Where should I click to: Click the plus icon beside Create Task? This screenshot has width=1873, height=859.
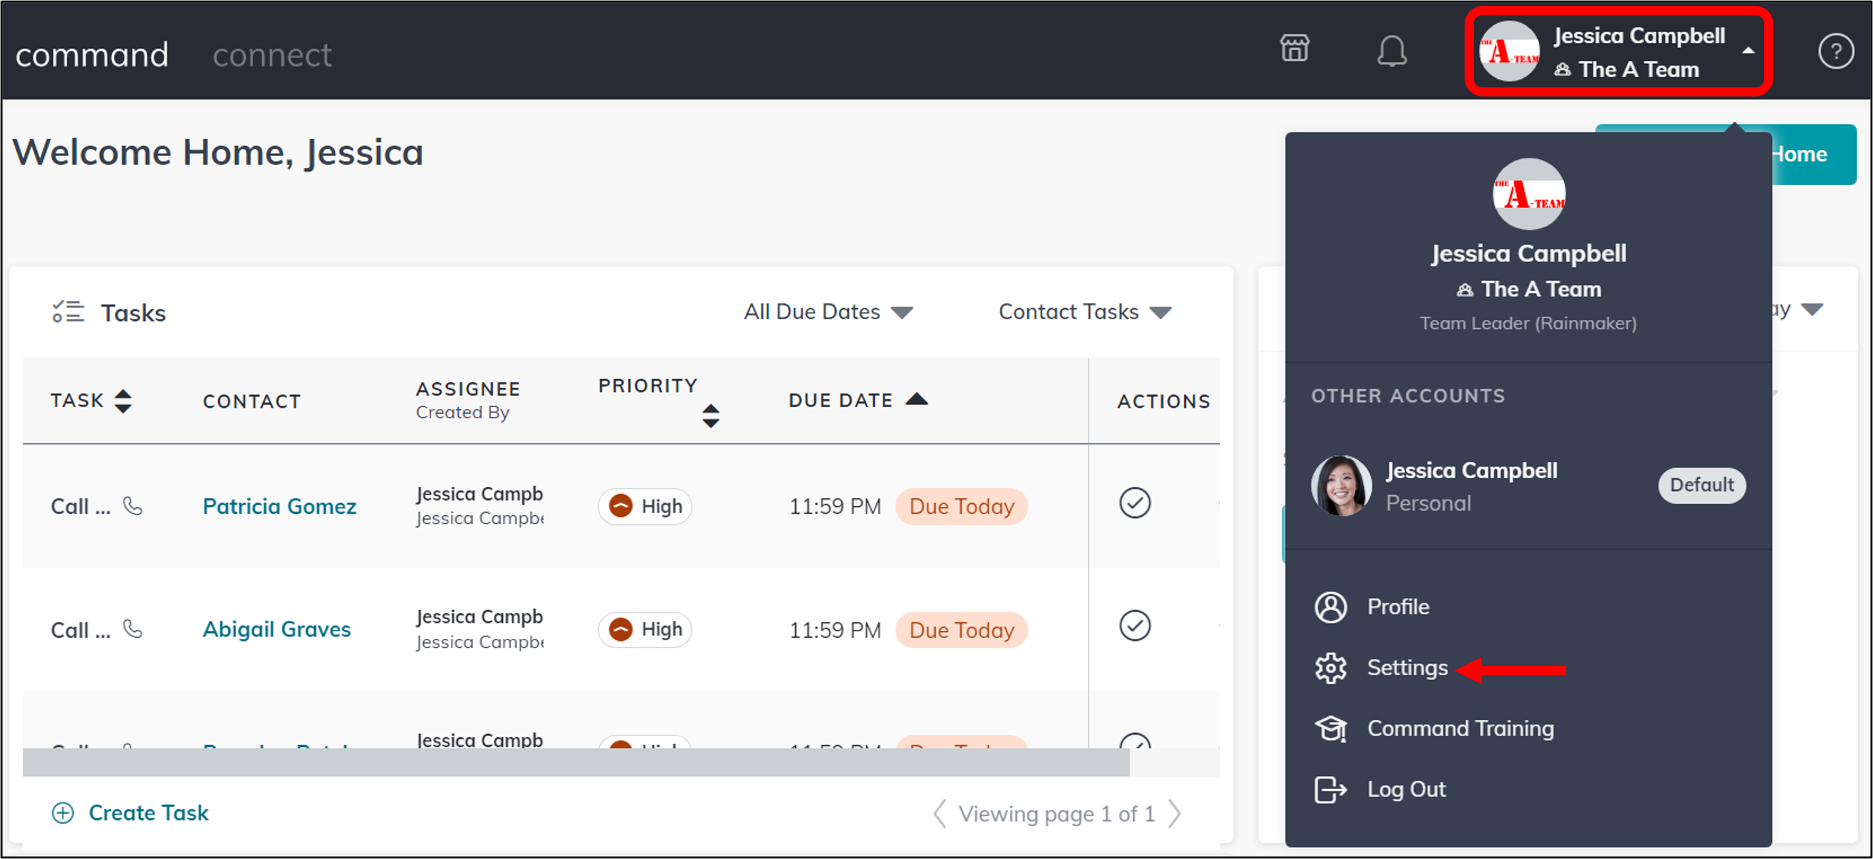click(x=63, y=812)
